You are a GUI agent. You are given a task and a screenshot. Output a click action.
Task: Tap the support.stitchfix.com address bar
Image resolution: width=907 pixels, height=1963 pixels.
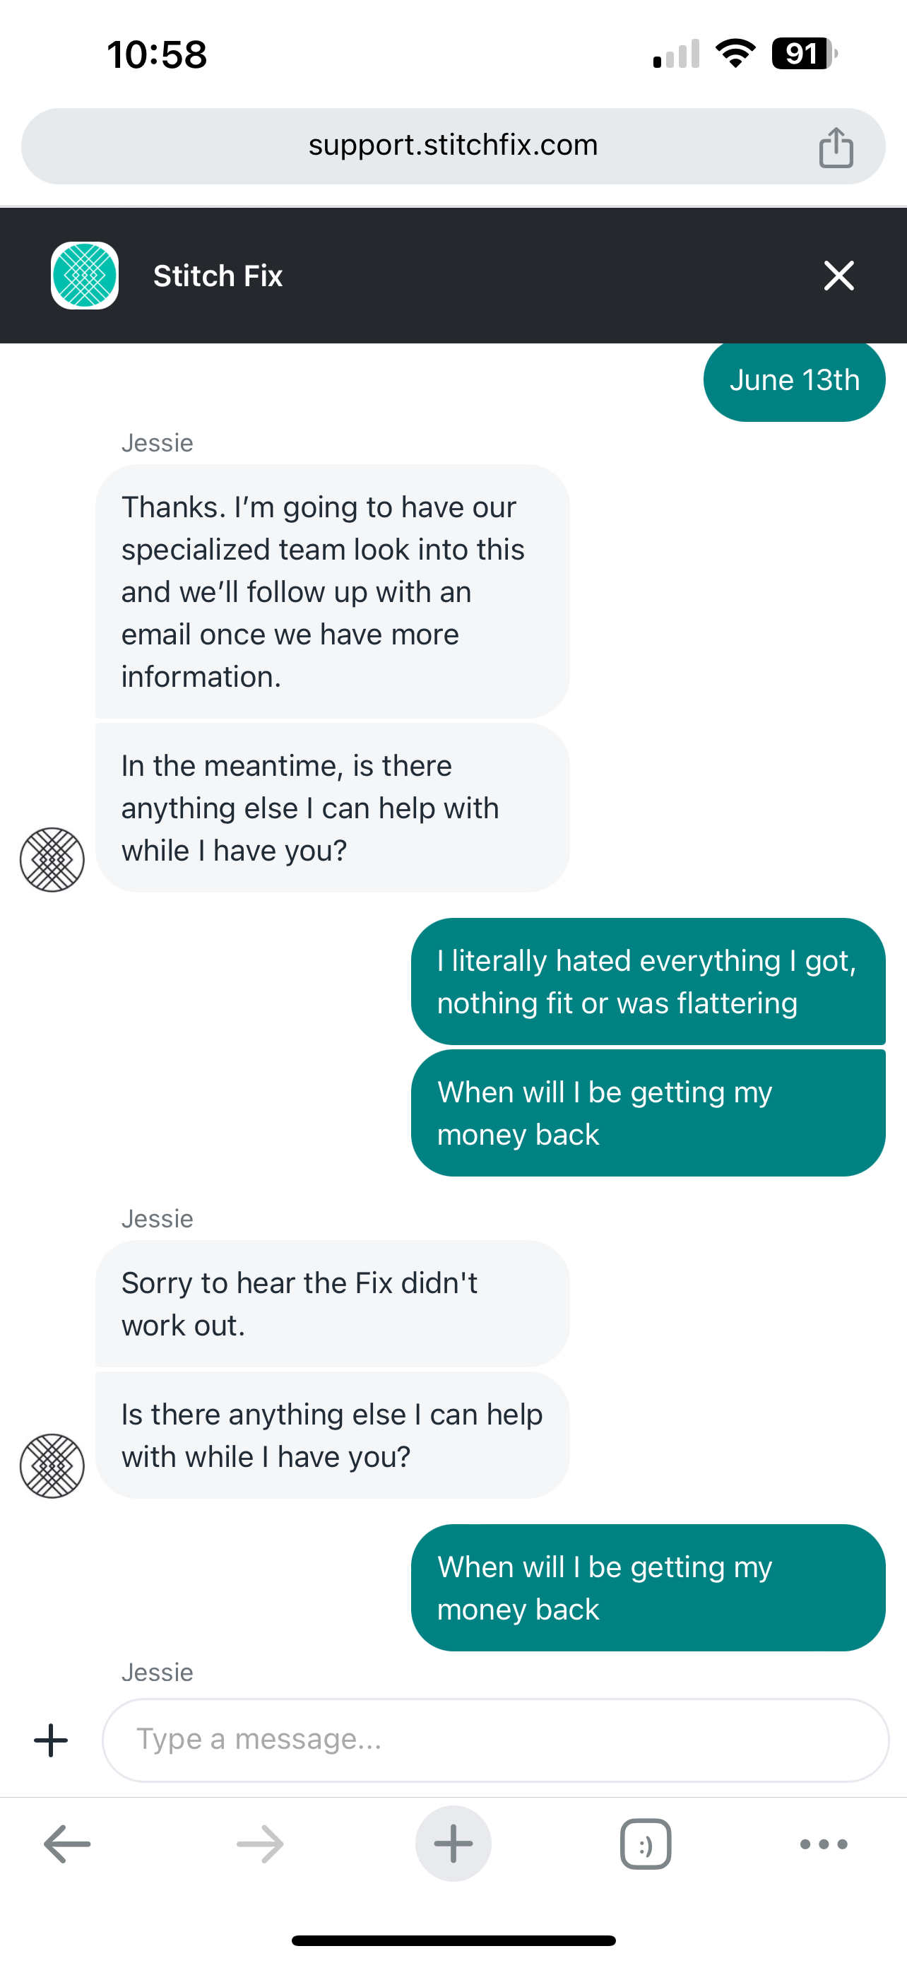[452, 146]
